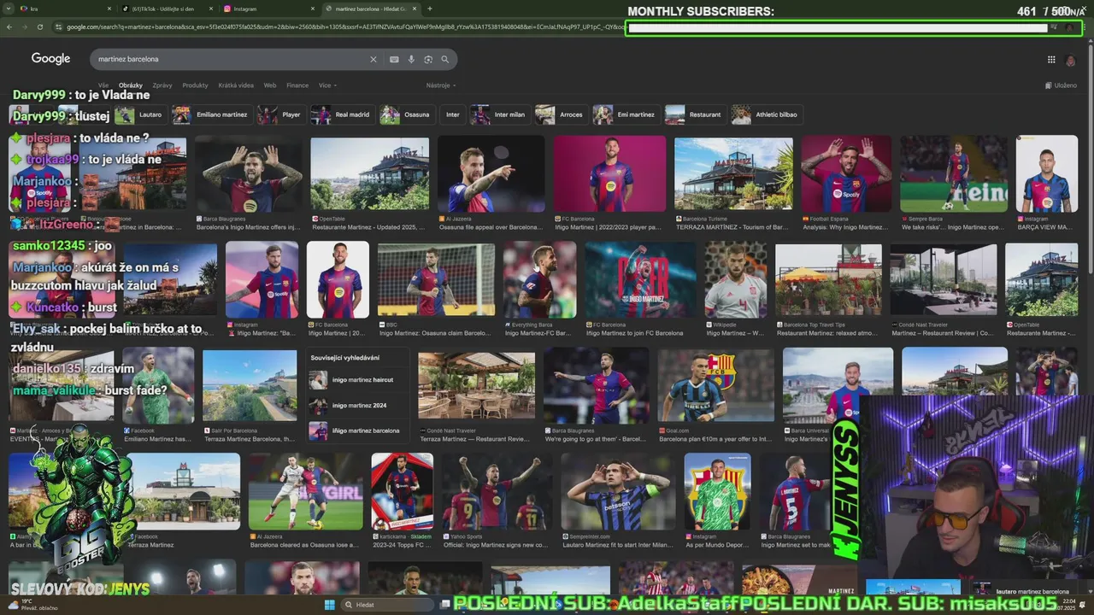Open the Windows Start button
The height and width of the screenshot is (615, 1094).
coord(329,605)
